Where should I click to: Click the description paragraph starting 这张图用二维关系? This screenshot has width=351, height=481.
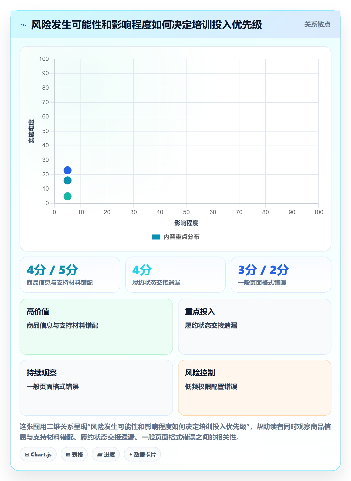(x=175, y=432)
